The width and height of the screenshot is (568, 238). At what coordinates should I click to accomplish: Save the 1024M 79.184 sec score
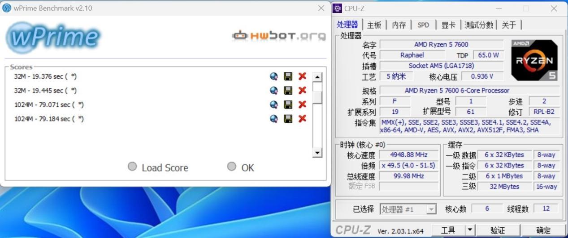click(288, 118)
